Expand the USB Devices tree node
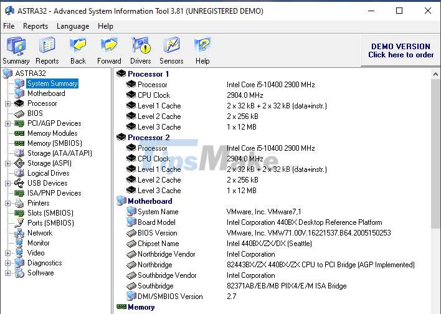This screenshot has width=441, height=314. (x=7, y=183)
